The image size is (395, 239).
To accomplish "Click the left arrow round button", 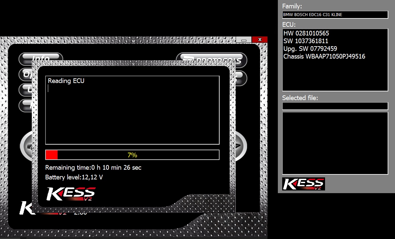I will [26, 146].
